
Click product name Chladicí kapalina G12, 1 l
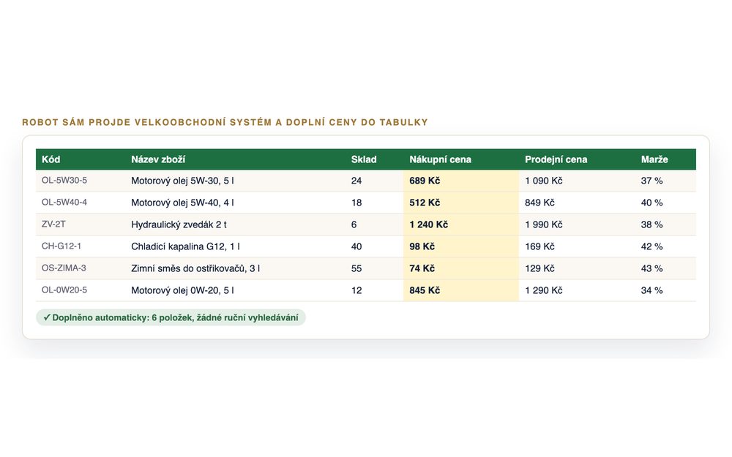pyautogui.click(x=185, y=246)
